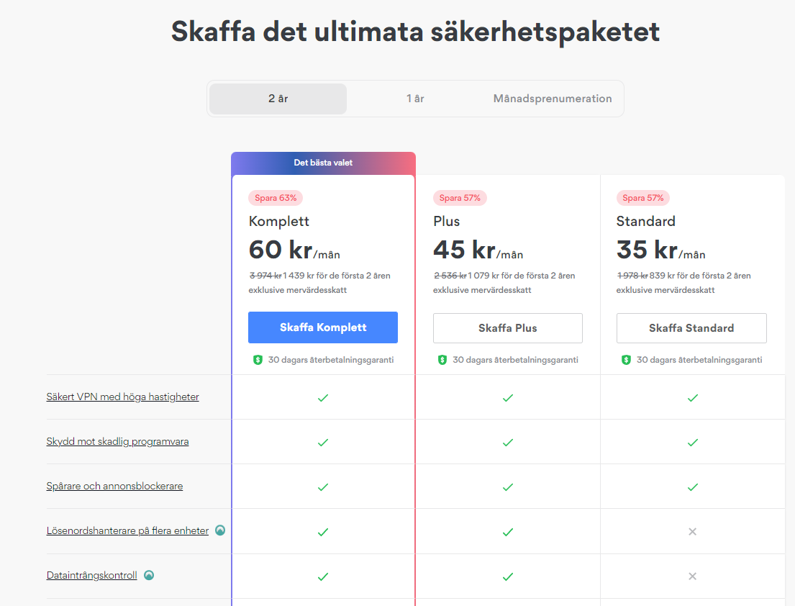Open the Säkert VPN med höga hastigheter link
The height and width of the screenshot is (606, 795).
(x=122, y=397)
